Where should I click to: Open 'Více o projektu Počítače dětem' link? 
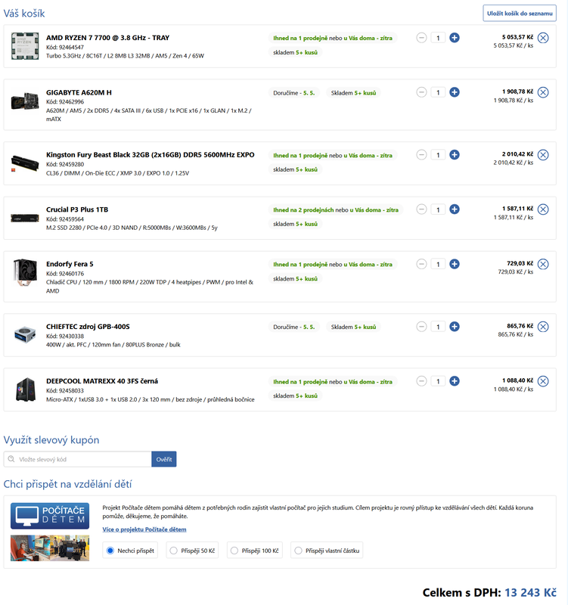coord(144,529)
